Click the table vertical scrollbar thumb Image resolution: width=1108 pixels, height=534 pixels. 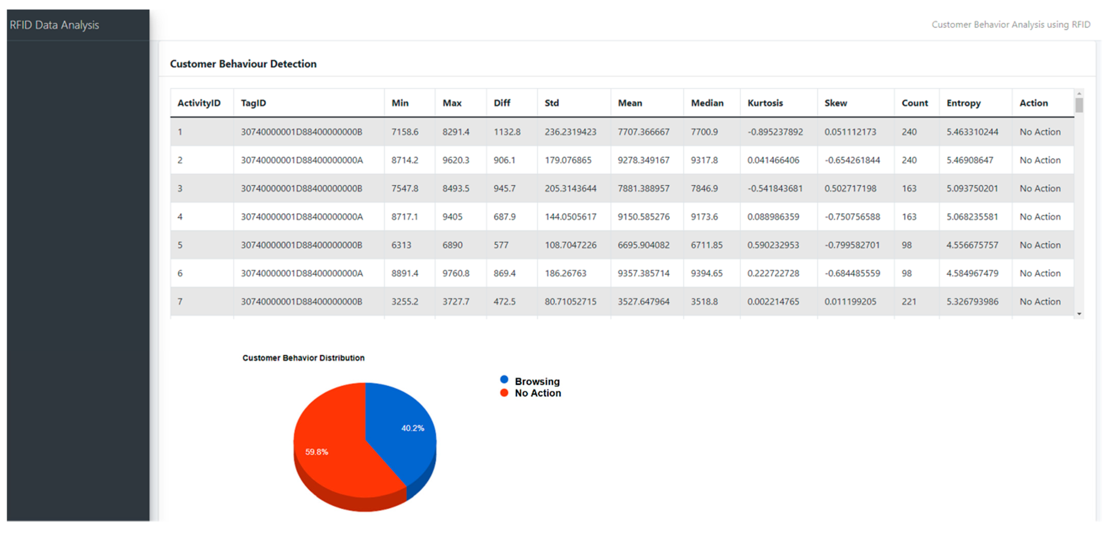pyautogui.click(x=1079, y=106)
